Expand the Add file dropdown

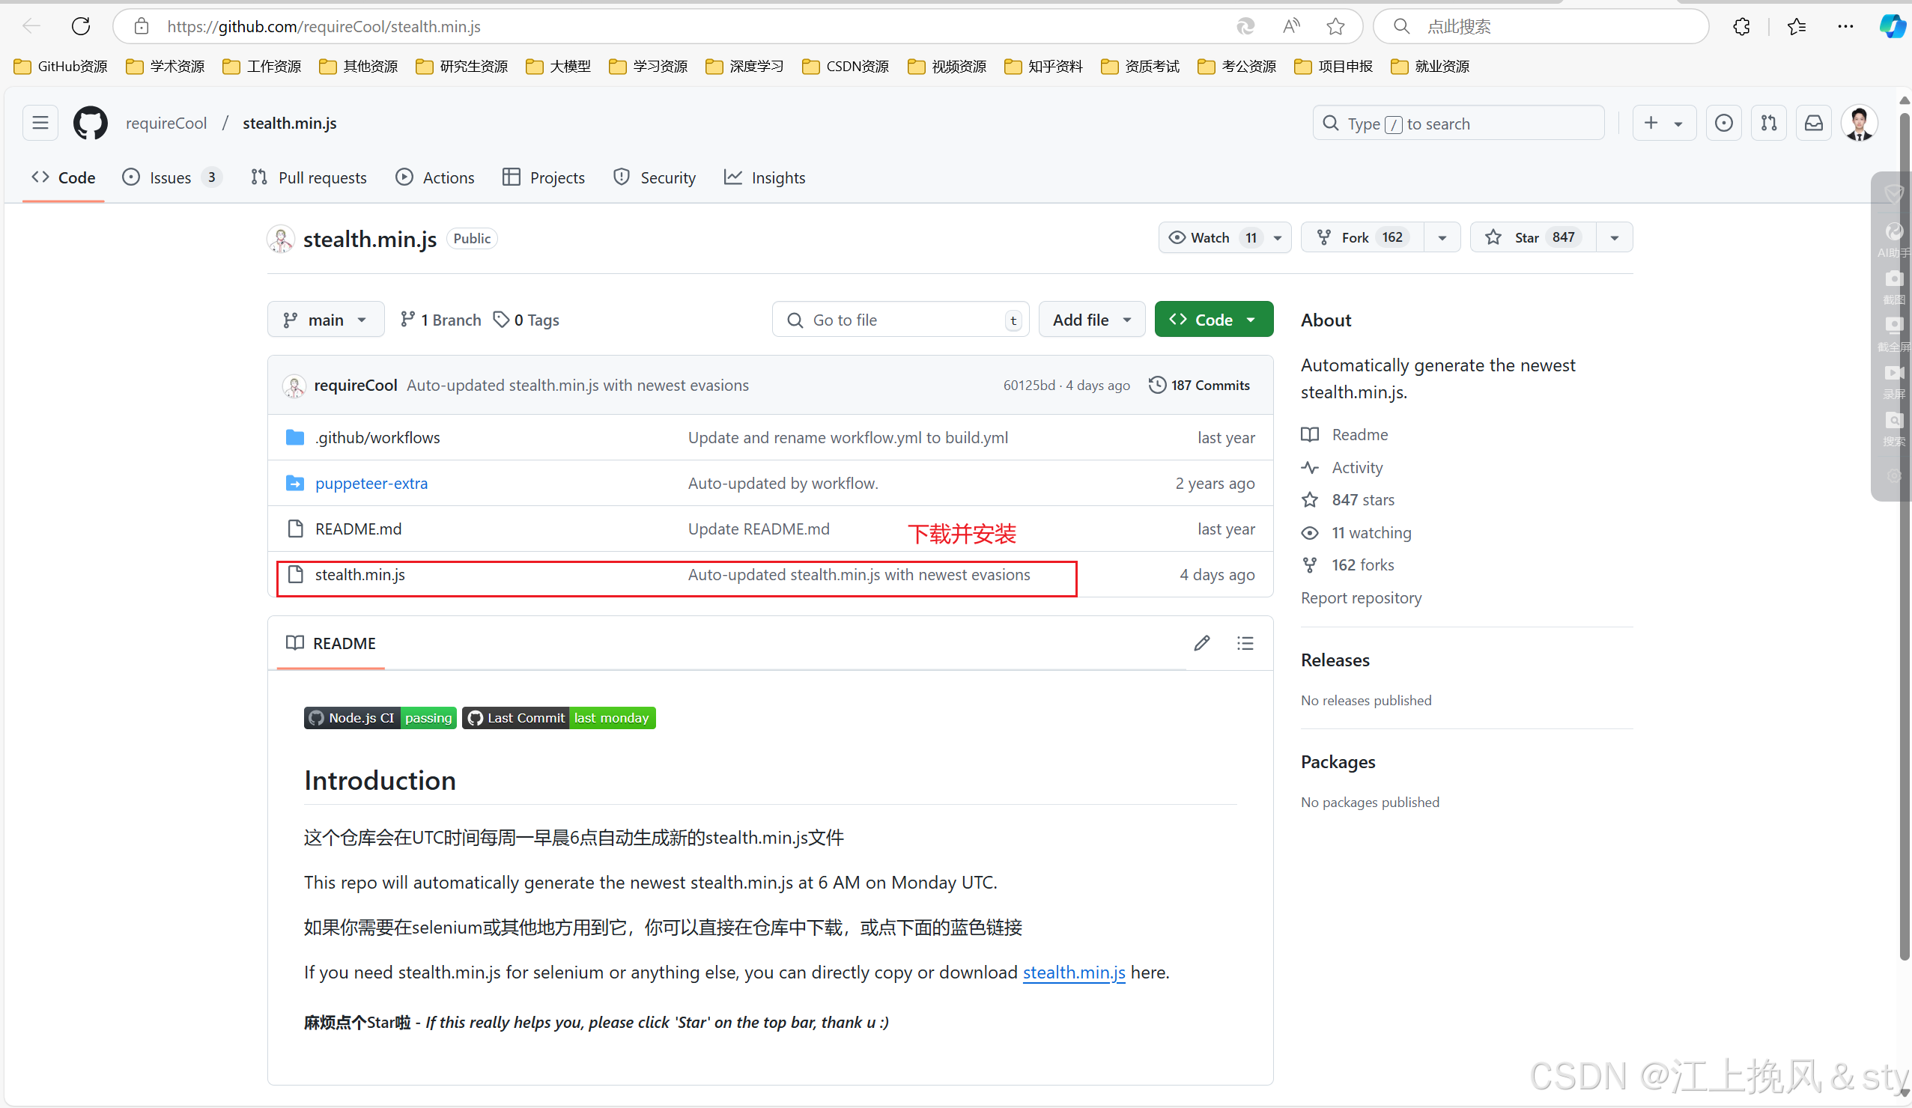pyautogui.click(x=1091, y=320)
